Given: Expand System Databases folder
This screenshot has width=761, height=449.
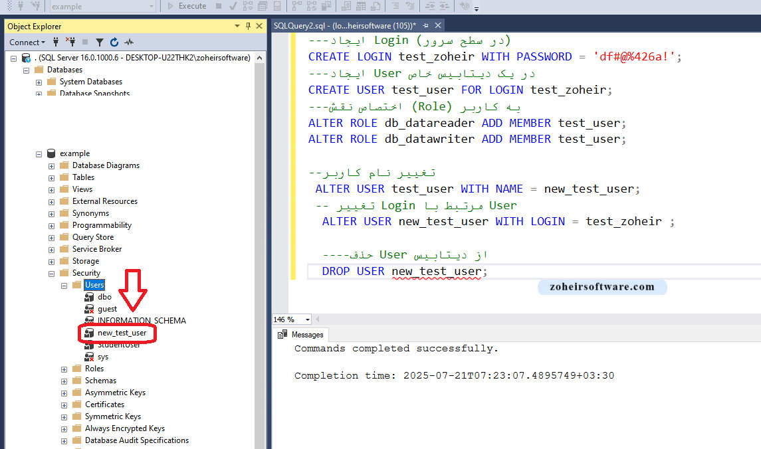Looking at the screenshot, I should pos(39,82).
